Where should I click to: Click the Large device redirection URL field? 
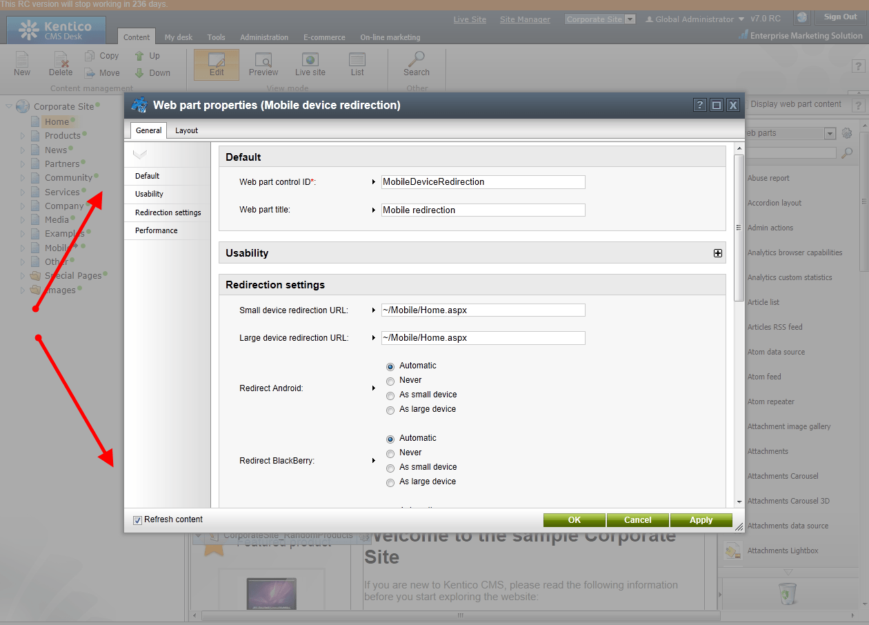(483, 338)
